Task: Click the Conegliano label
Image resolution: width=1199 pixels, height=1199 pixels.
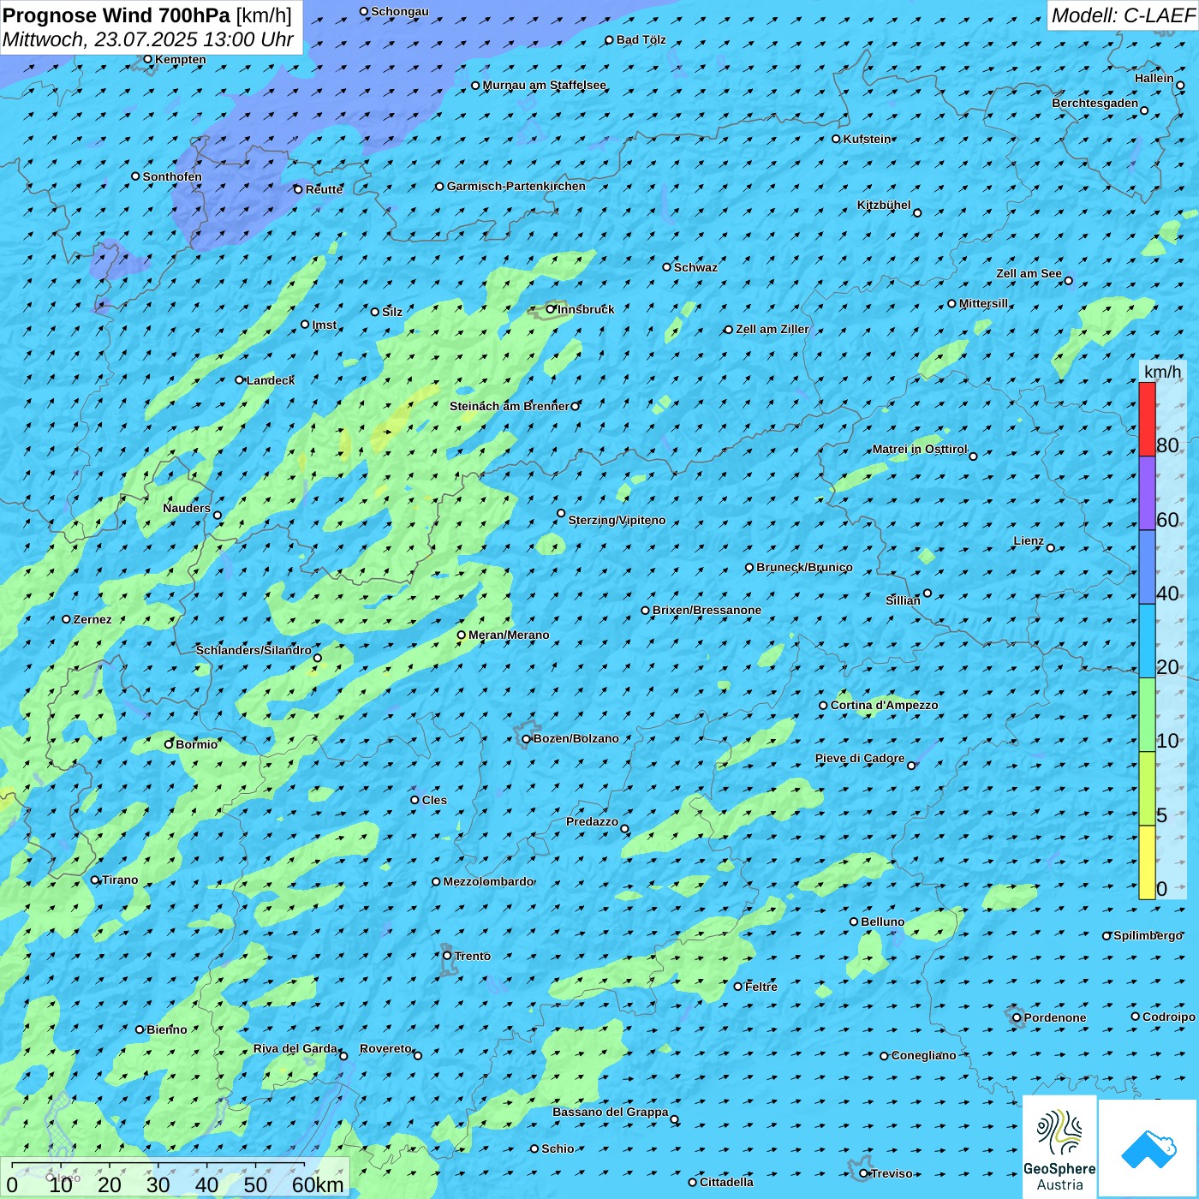Action: tap(924, 1055)
